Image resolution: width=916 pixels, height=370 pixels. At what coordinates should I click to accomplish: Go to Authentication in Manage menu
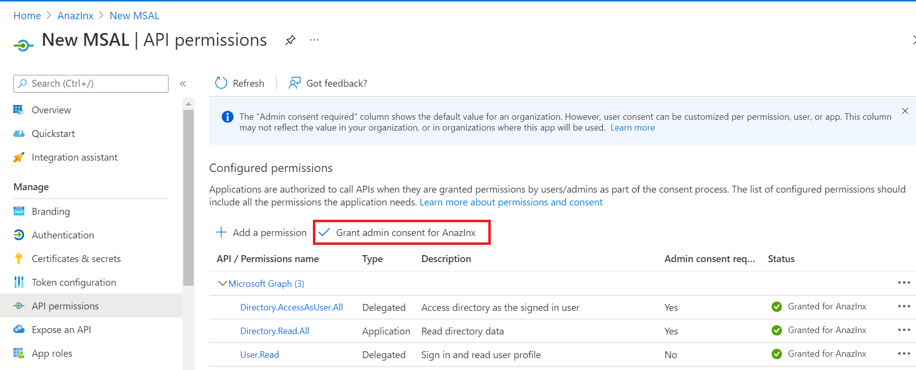point(63,235)
